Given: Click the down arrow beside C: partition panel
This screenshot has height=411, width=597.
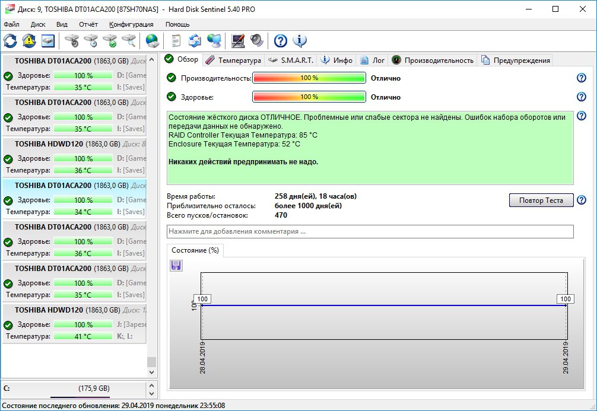Looking at the screenshot, I should tap(151, 394).
